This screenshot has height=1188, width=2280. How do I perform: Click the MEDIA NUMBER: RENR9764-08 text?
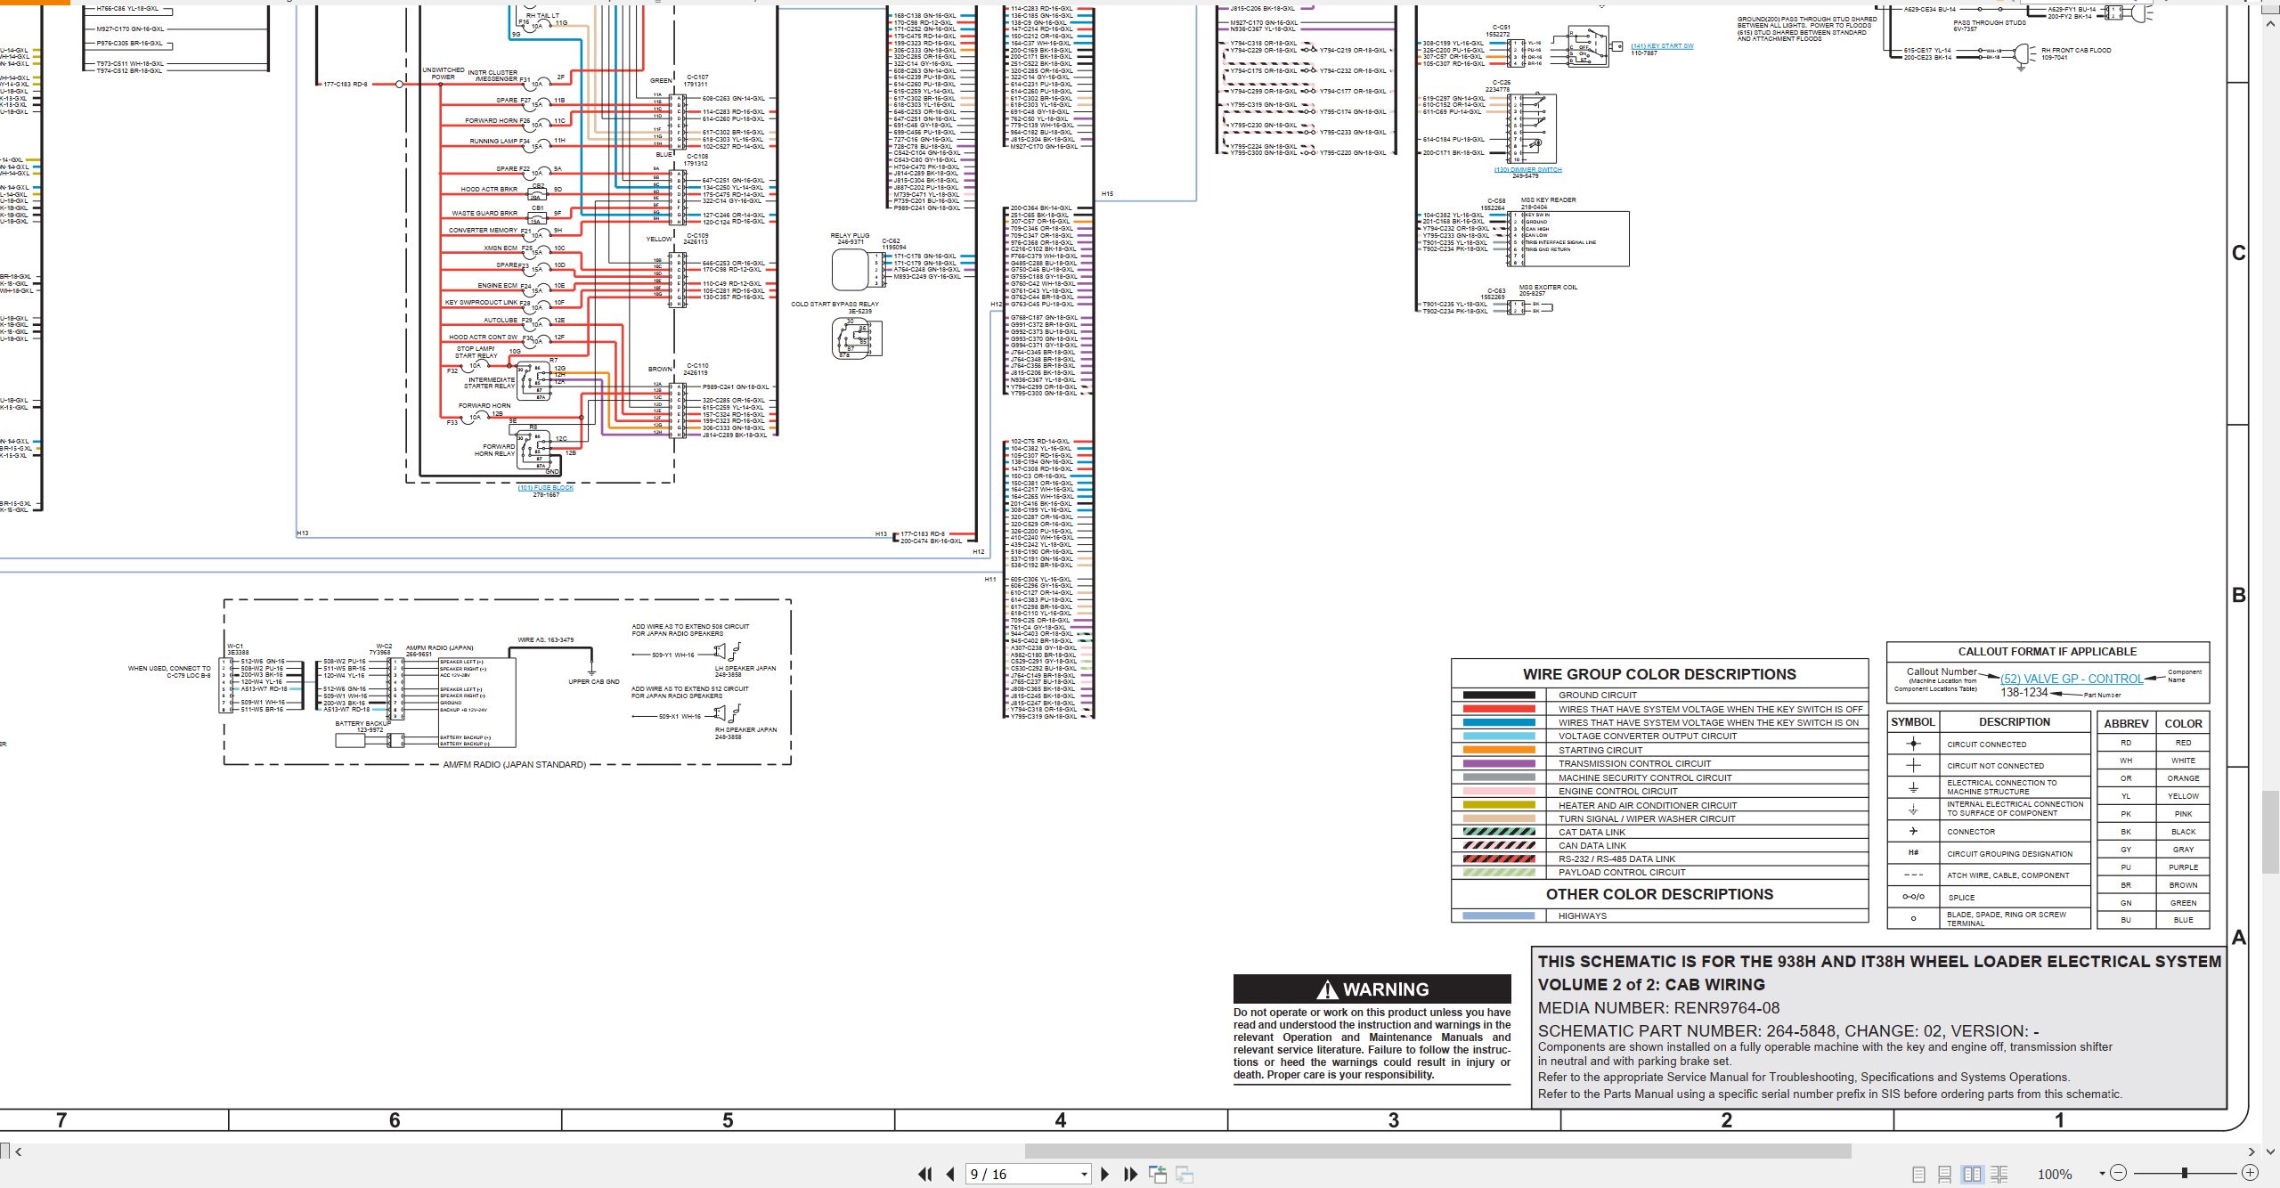(1658, 1008)
